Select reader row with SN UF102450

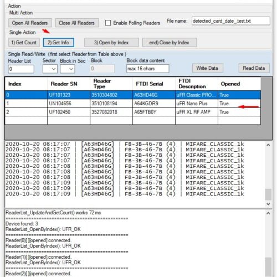tap(133, 112)
